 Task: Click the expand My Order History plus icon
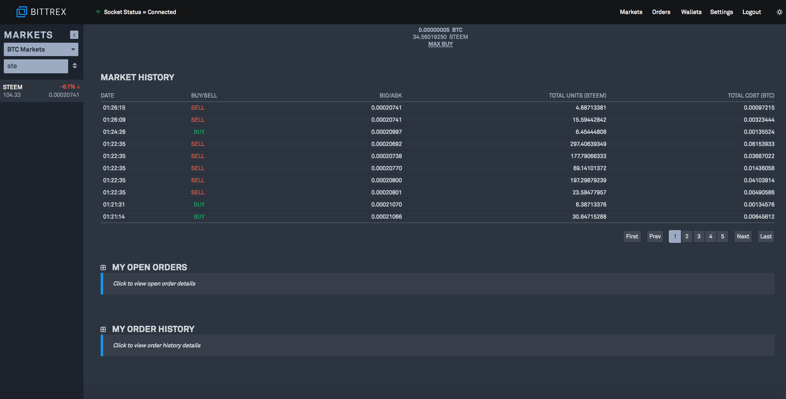tap(103, 329)
